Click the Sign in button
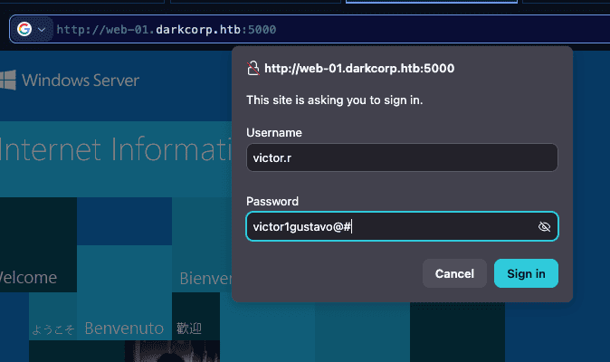 [526, 273]
